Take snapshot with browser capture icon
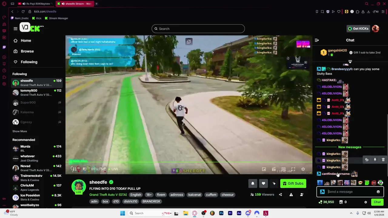The height and width of the screenshot is (218, 388). pyautogui.click(x=322, y=12)
